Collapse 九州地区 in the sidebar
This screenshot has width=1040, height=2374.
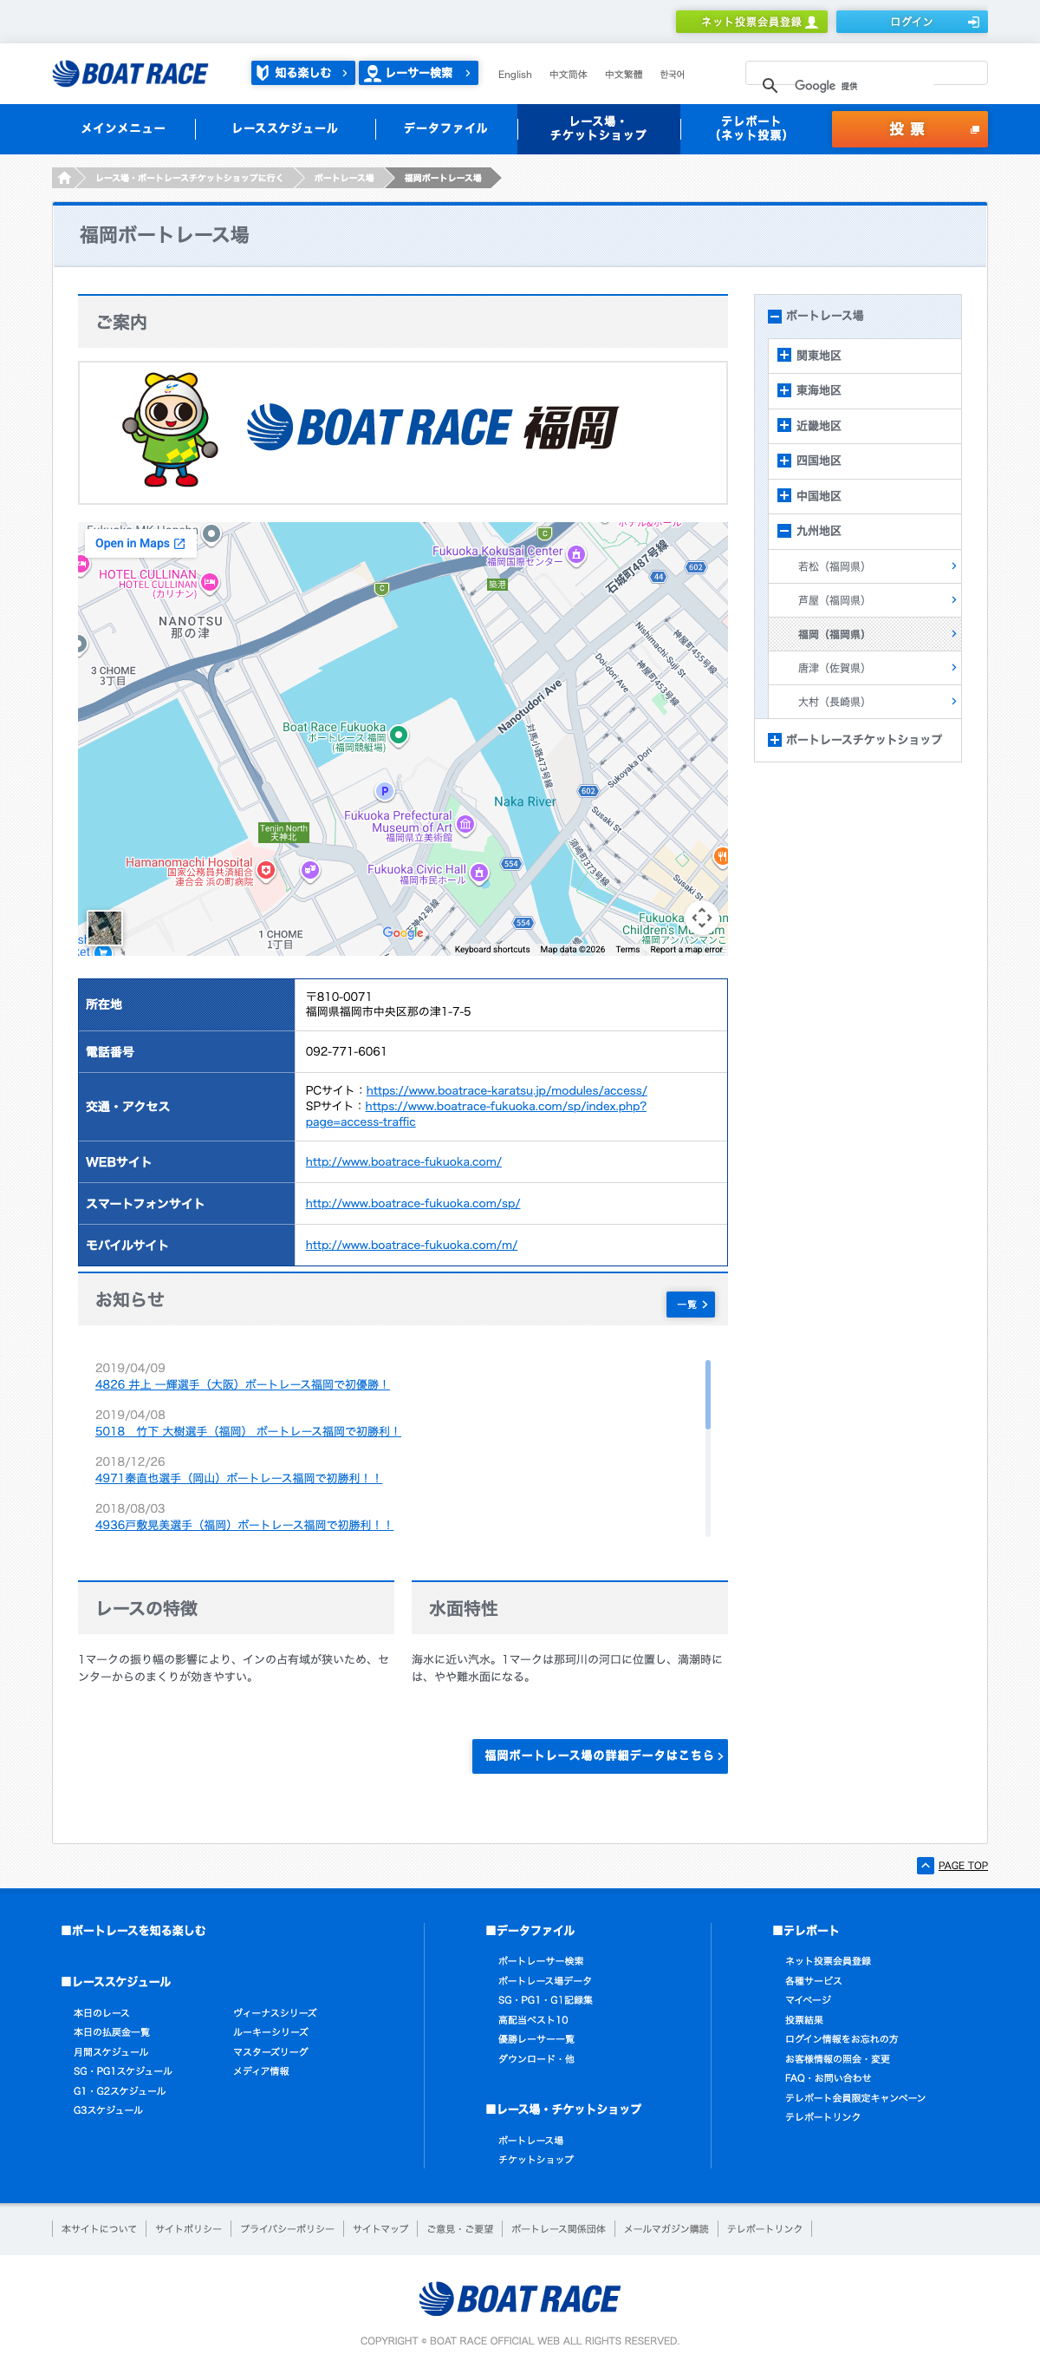coord(784,530)
